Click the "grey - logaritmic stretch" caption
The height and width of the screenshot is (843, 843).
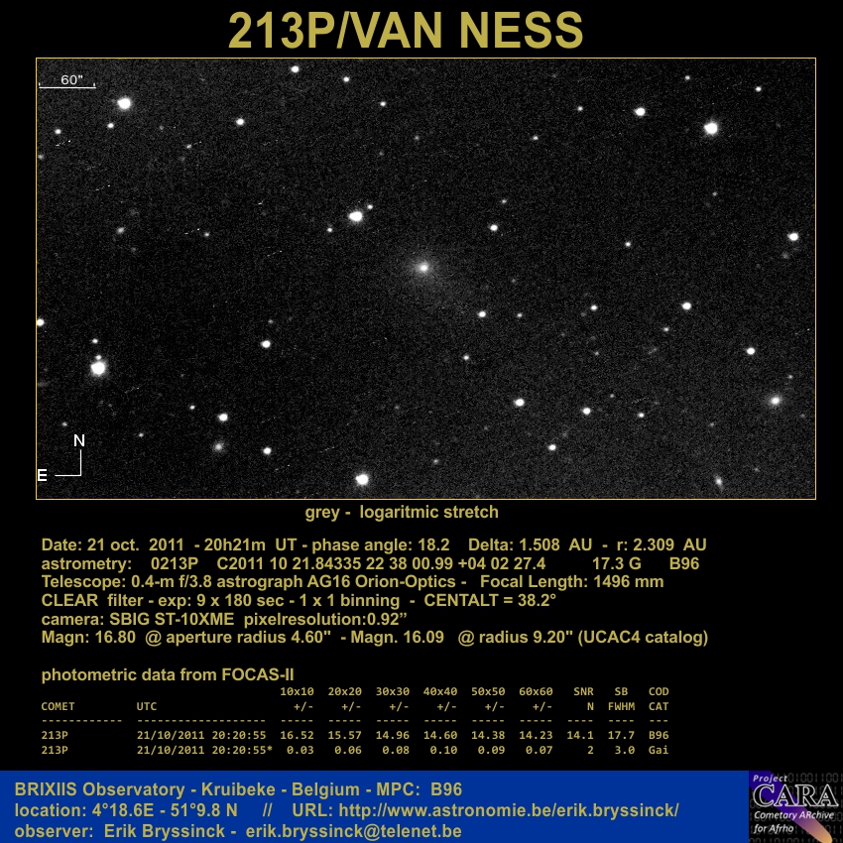pos(402,513)
